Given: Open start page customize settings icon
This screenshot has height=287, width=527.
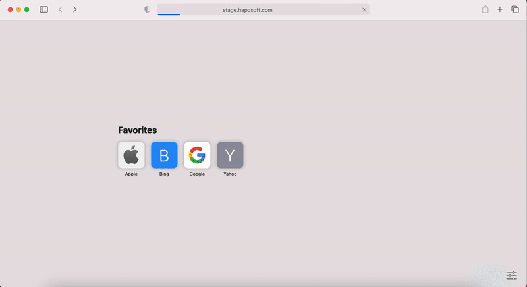Looking at the screenshot, I should tap(512, 276).
